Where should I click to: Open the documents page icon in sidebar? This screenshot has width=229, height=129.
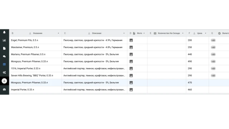click(x=4, y=48)
